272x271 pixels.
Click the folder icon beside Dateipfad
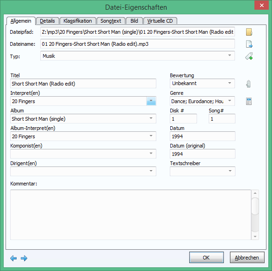(249, 32)
